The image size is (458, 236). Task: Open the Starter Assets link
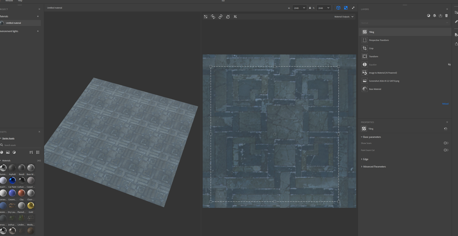coord(8,138)
